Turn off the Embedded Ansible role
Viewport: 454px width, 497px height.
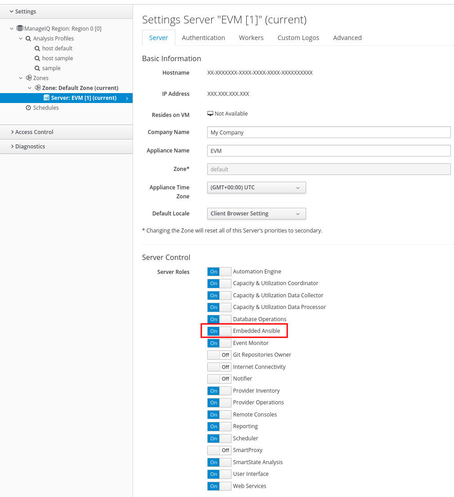tap(219, 331)
